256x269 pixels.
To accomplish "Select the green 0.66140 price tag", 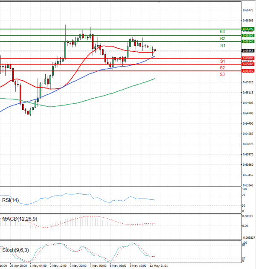I will point(248,41).
